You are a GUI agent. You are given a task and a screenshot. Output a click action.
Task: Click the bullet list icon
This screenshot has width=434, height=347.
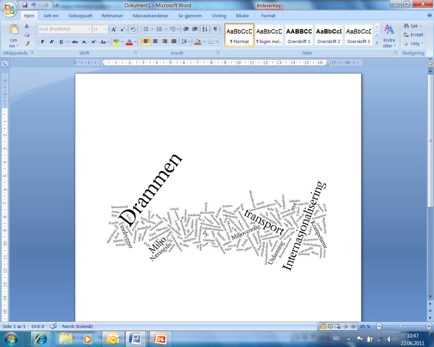coord(146,29)
